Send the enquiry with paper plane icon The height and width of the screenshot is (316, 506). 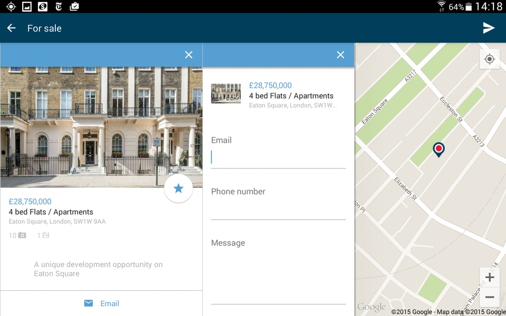[489, 28]
